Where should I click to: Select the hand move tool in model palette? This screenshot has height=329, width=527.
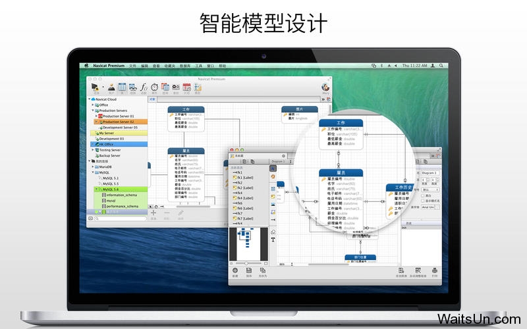click(273, 176)
